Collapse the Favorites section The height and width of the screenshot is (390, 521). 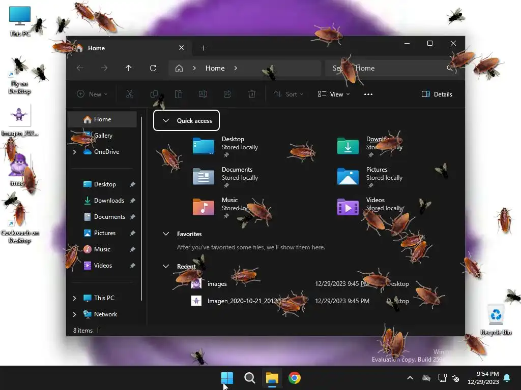pyautogui.click(x=166, y=234)
